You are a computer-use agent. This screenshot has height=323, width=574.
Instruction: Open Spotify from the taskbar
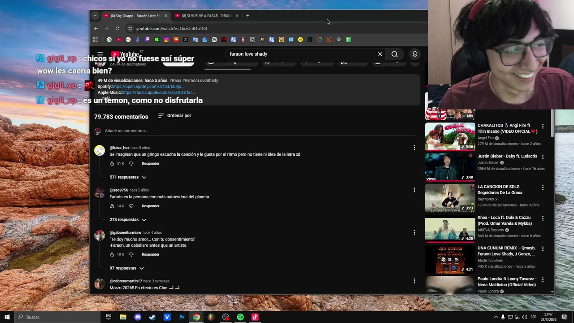240,317
